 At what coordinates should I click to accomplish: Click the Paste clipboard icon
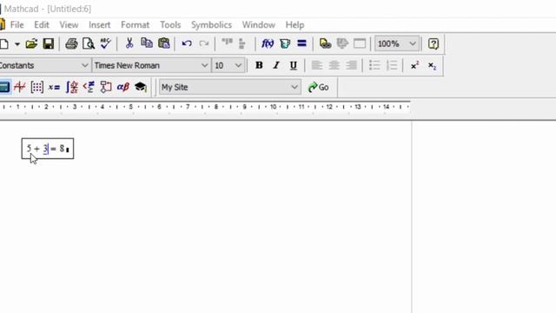(x=164, y=43)
